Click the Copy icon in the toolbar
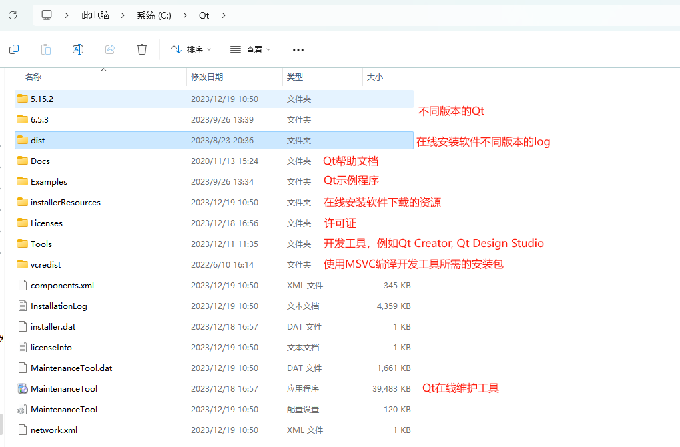 pyautogui.click(x=14, y=49)
